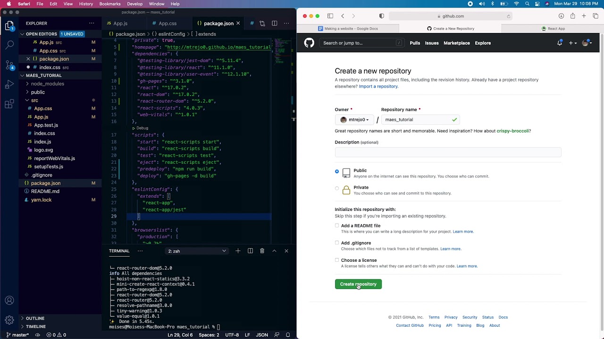Click Safari downloads icon
Image resolution: width=604 pixels, height=339 pixels.
click(x=561, y=16)
